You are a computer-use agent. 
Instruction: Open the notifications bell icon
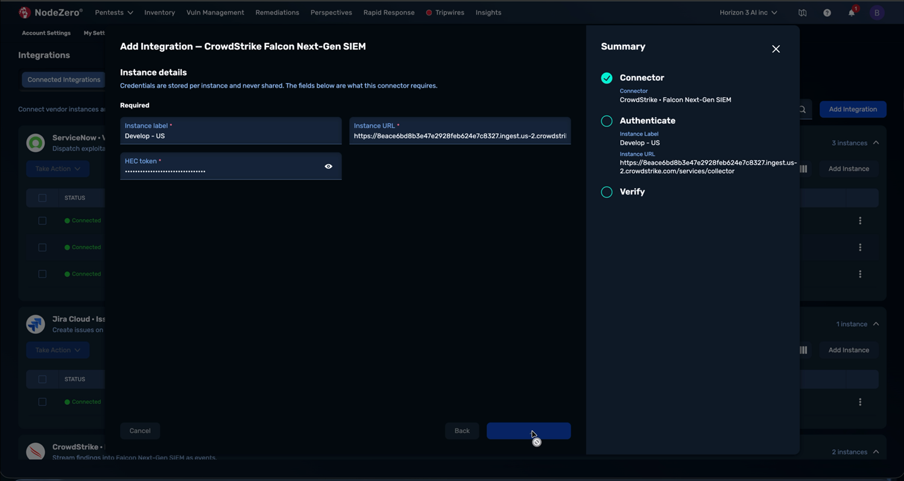tap(852, 13)
